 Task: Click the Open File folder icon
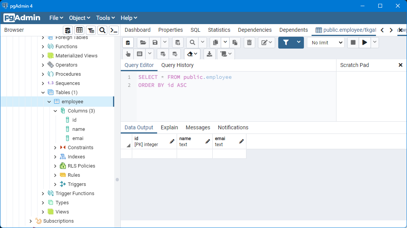coord(143,42)
